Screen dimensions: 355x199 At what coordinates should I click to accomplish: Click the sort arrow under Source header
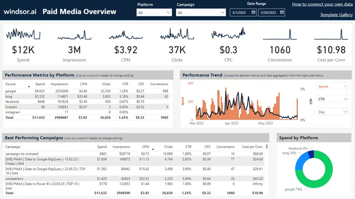29,87
